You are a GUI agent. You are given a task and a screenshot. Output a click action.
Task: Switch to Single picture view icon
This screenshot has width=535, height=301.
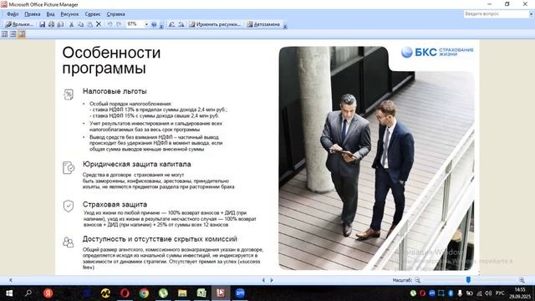[x=22, y=34]
